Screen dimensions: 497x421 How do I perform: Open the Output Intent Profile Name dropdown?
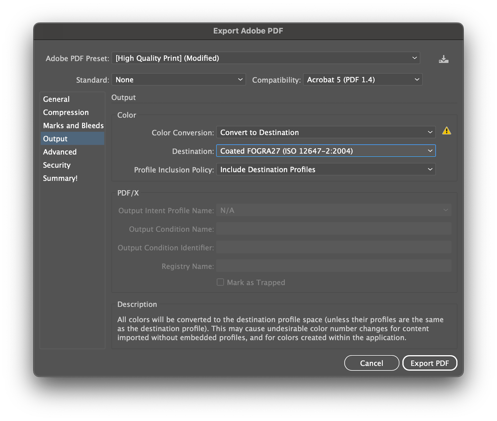click(x=334, y=210)
